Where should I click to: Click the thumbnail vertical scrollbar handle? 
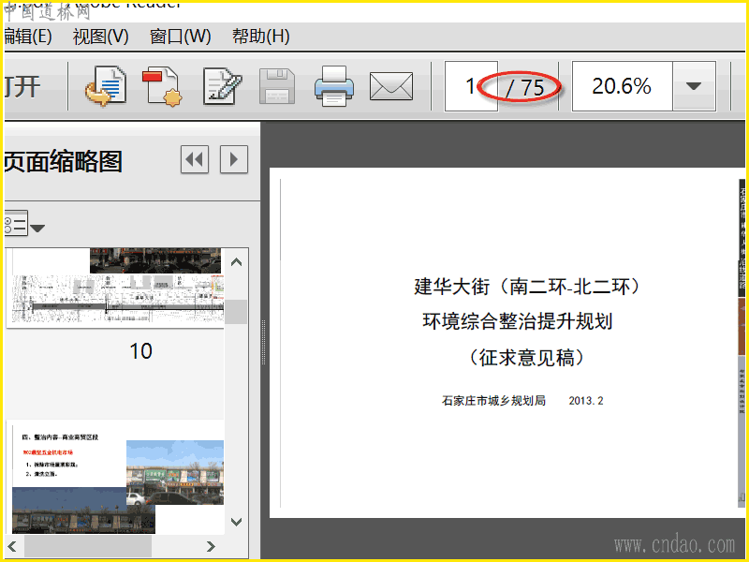tap(236, 312)
